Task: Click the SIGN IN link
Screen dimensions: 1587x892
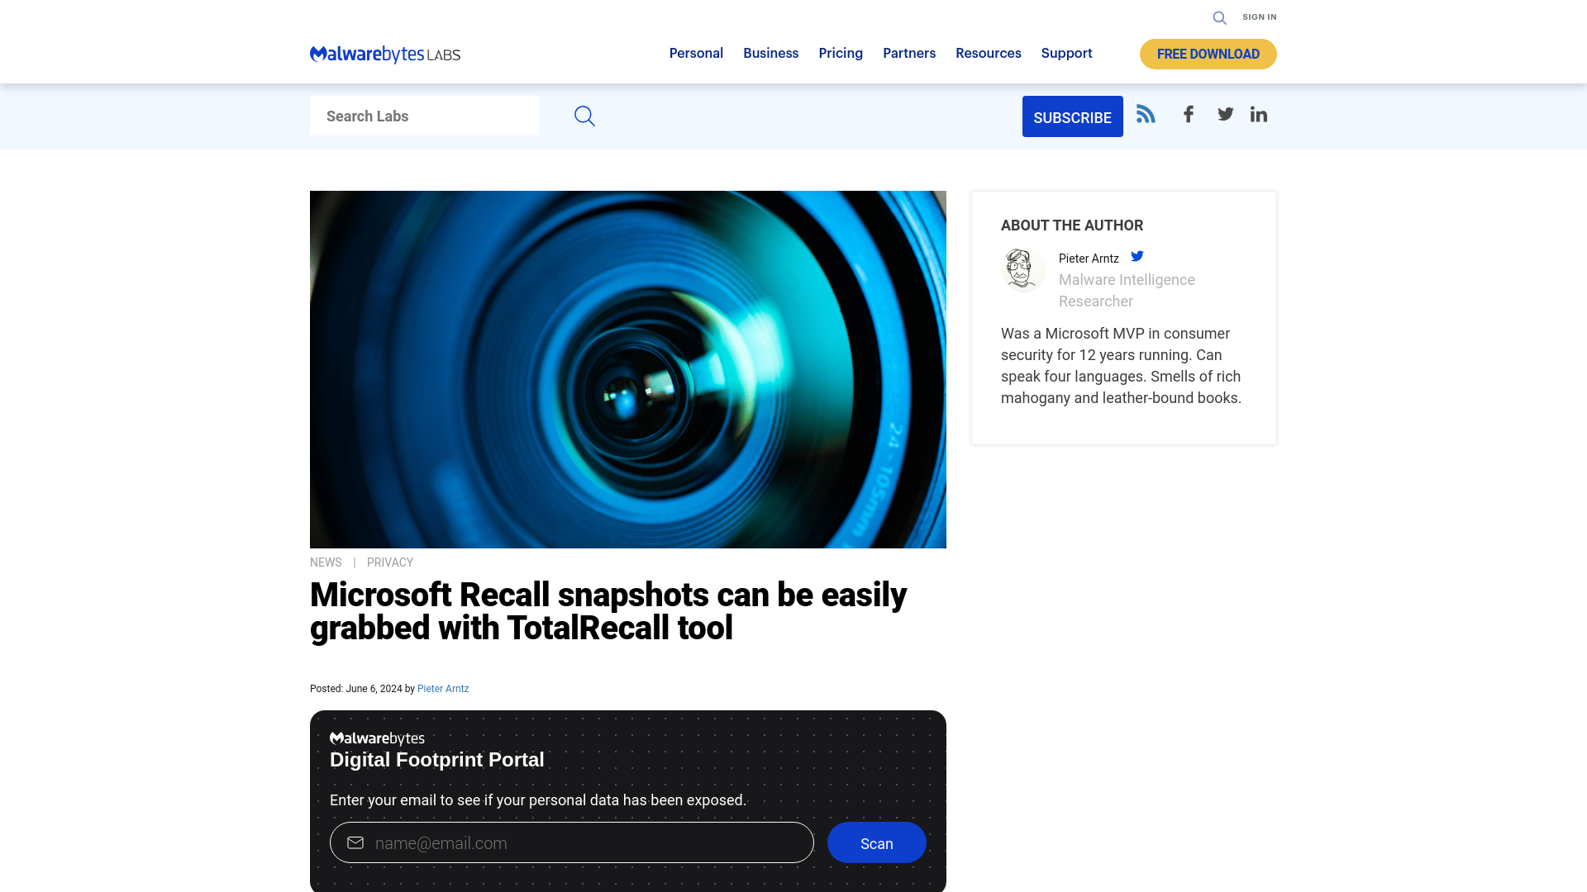Action: pyautogui.click(x=1259, y=15)
